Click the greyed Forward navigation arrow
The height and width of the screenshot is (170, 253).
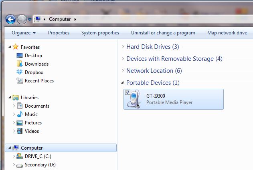(x=22, y=20)
